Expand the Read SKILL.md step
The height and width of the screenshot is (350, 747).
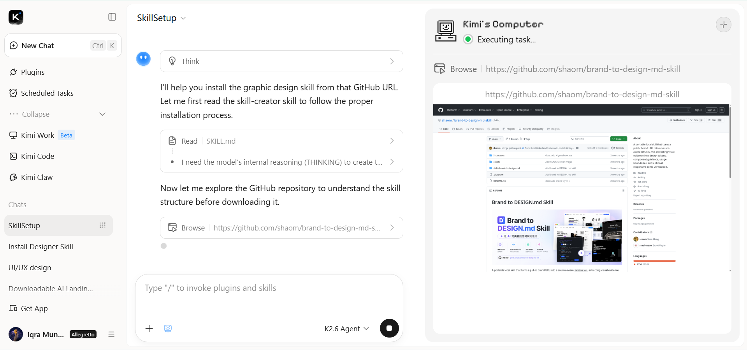point(281,141)
